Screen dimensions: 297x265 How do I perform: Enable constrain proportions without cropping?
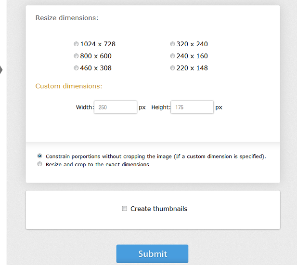39,156
